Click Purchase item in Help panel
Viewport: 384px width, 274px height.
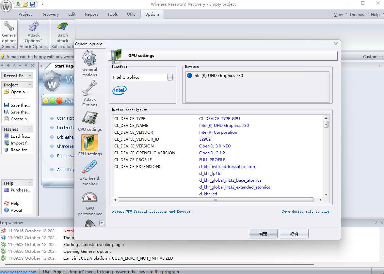coord(17,190)
